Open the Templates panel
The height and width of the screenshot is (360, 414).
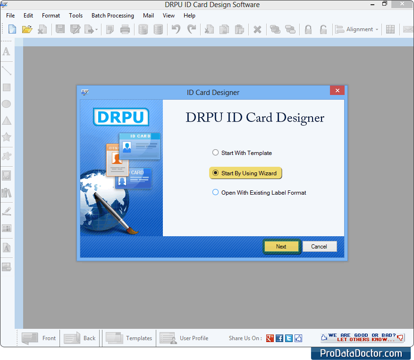(x=129, y=338)
